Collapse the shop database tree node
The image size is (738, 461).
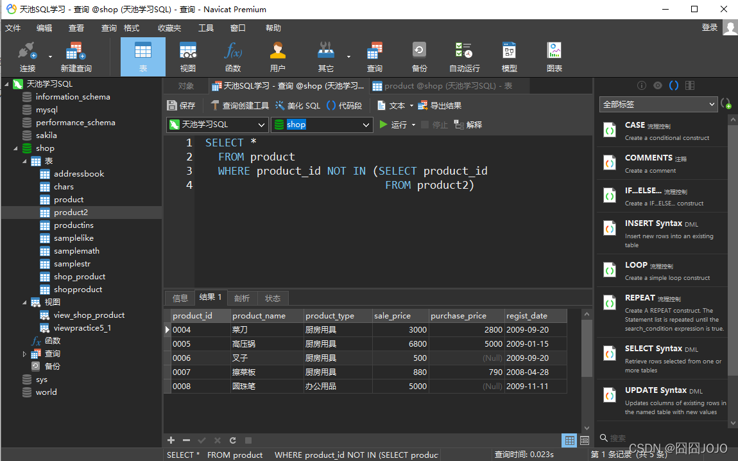coord(15,148)
